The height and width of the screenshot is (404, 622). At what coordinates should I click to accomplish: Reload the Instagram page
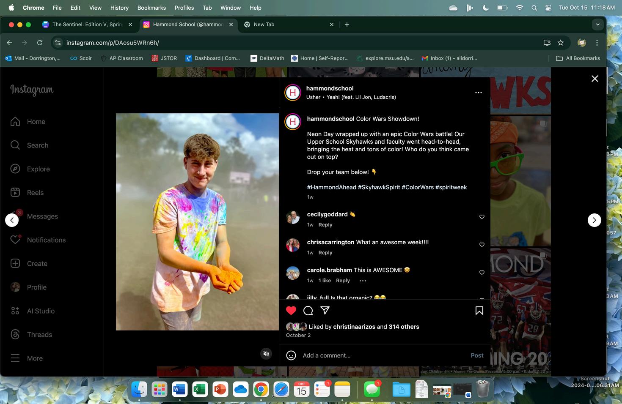click(x=40, y=43)
